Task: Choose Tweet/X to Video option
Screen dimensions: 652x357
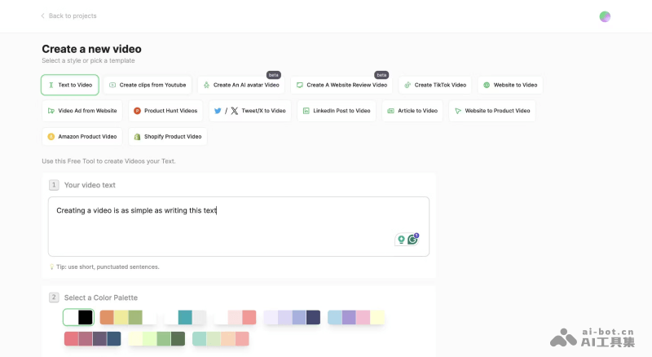Action: tap(248, 111)
